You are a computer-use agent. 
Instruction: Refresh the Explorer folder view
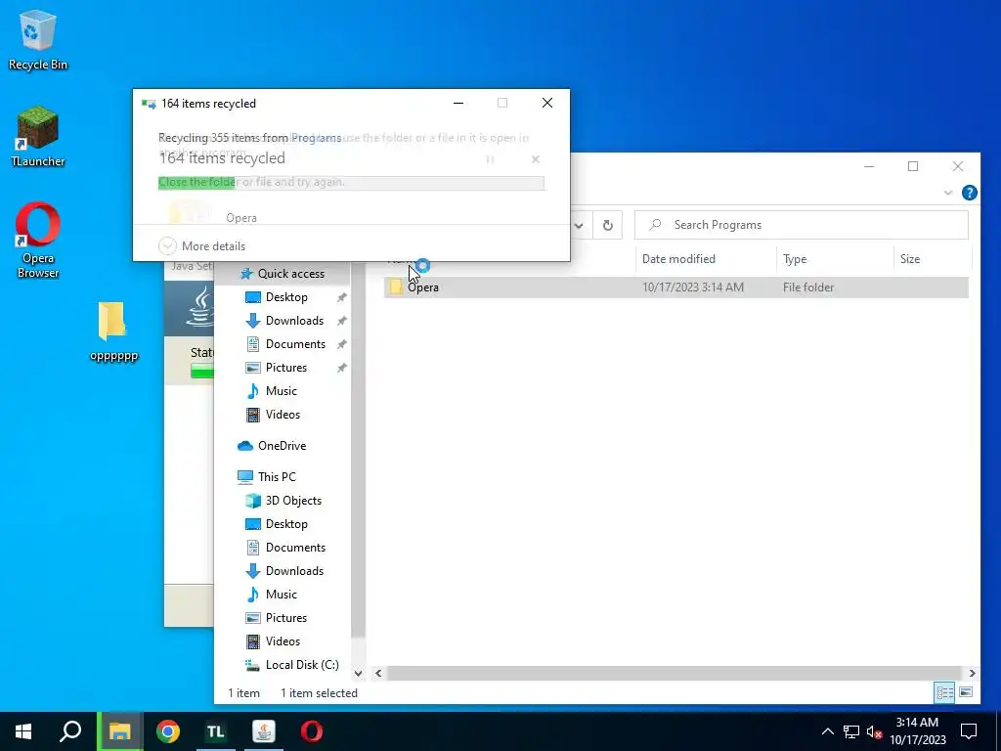(x=608, y=225)
